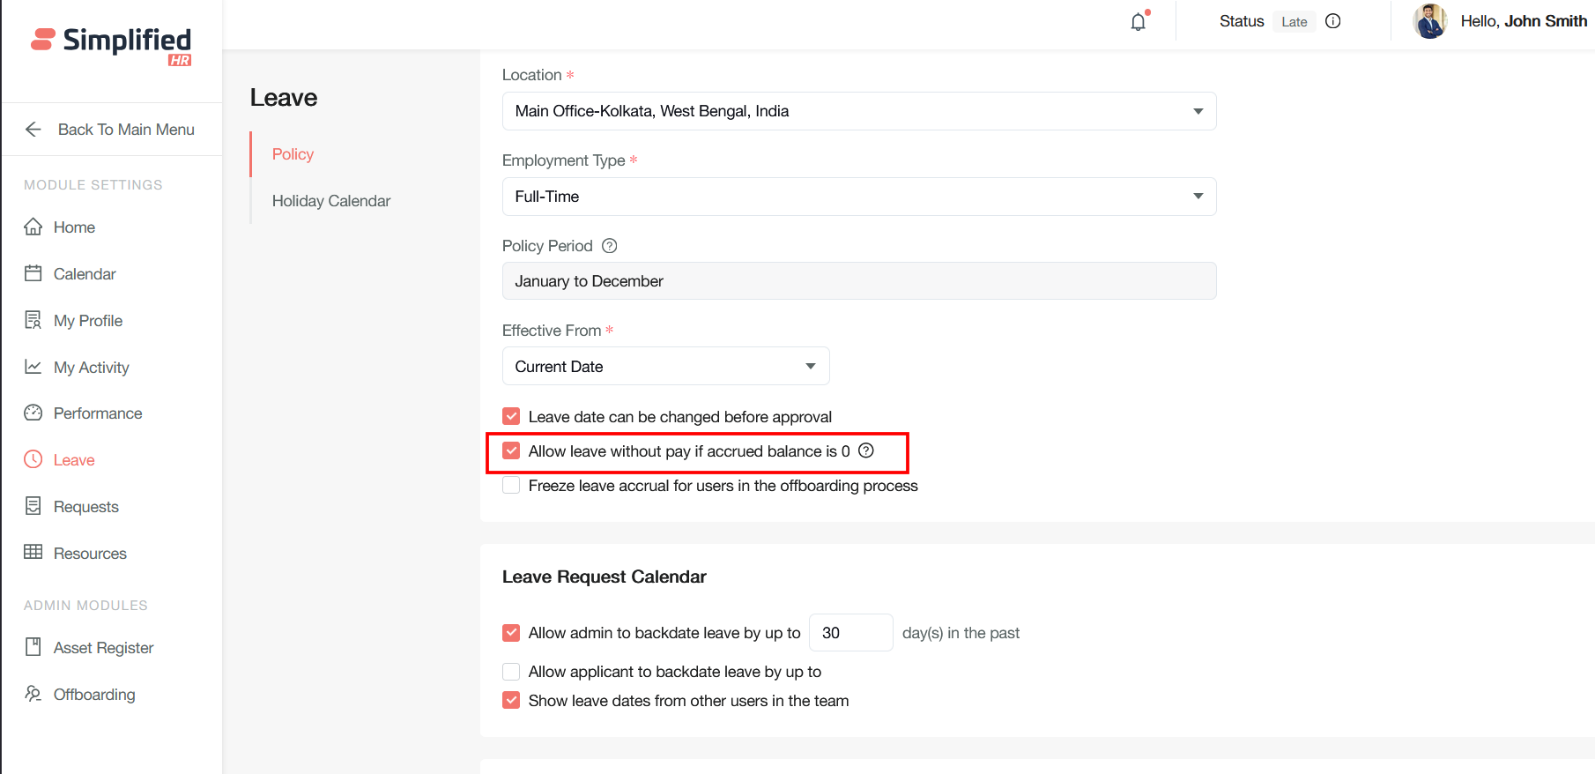Expand the Location dropdown
This screenshot has height=774, width=1595.
[1198, 111]
